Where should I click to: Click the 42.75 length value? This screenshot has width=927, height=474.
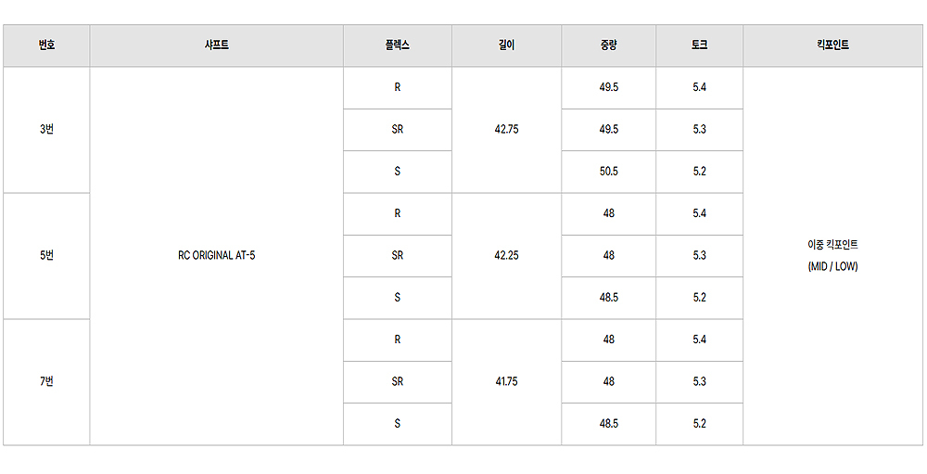(506, 130)
